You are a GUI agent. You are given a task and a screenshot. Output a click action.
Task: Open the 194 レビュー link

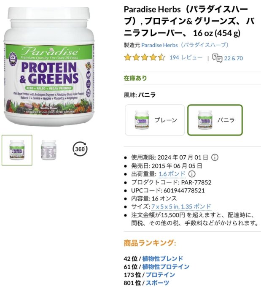(186, 57)
